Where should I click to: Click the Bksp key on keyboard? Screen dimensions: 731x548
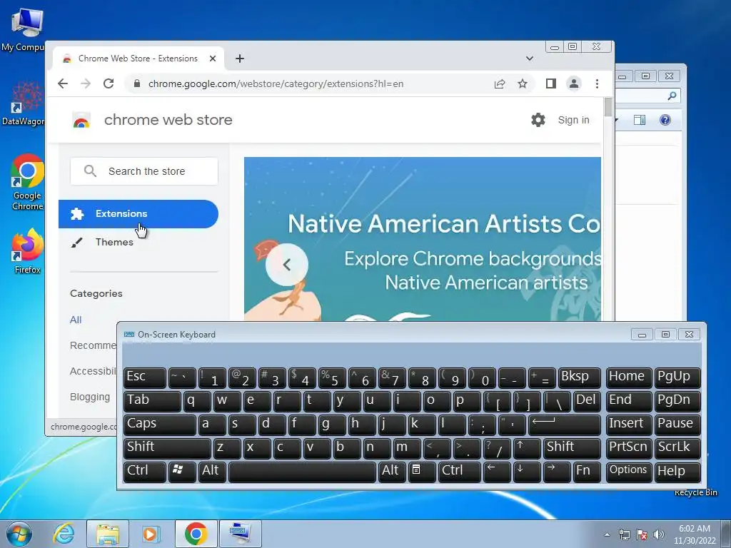pyautogui.click(x=579, y=377)
